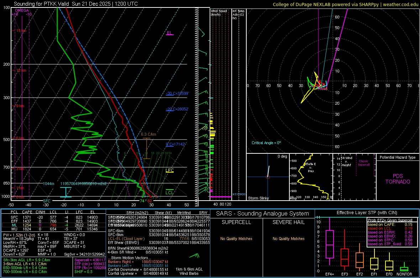
Task: Select the -30 C=32599' height label
Action: (177, 94)
